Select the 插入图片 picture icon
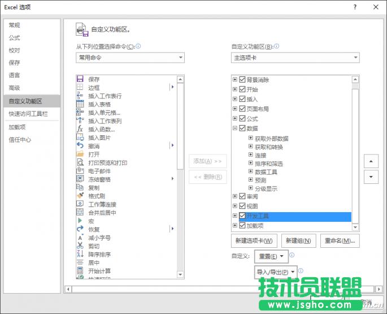Screen dimensions: 387x314 pyautogui.click(x=80, y=137)
